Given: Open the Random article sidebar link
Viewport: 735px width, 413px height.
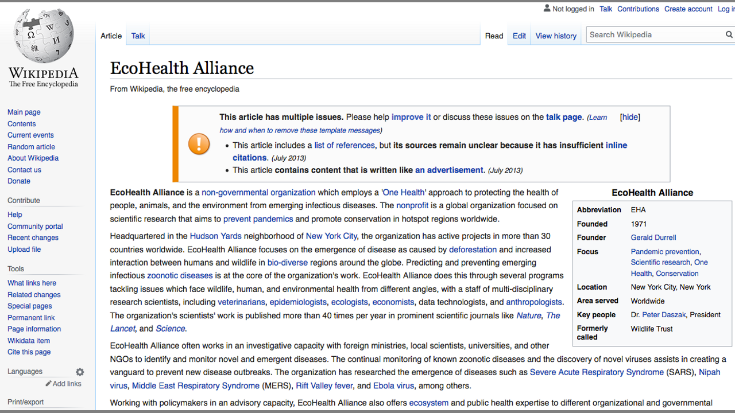Looking at the screenshot, I should pyautogui.click(x=31, y=147).
